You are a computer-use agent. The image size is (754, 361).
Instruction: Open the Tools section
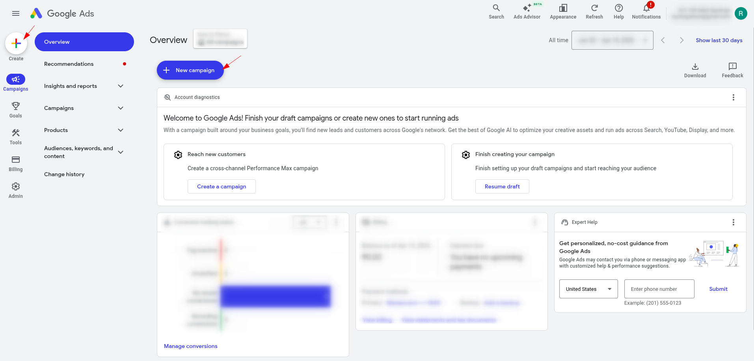[x=16, y=137]
